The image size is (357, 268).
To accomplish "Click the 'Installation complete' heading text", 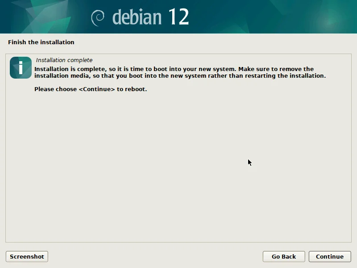I will point(64,60).
